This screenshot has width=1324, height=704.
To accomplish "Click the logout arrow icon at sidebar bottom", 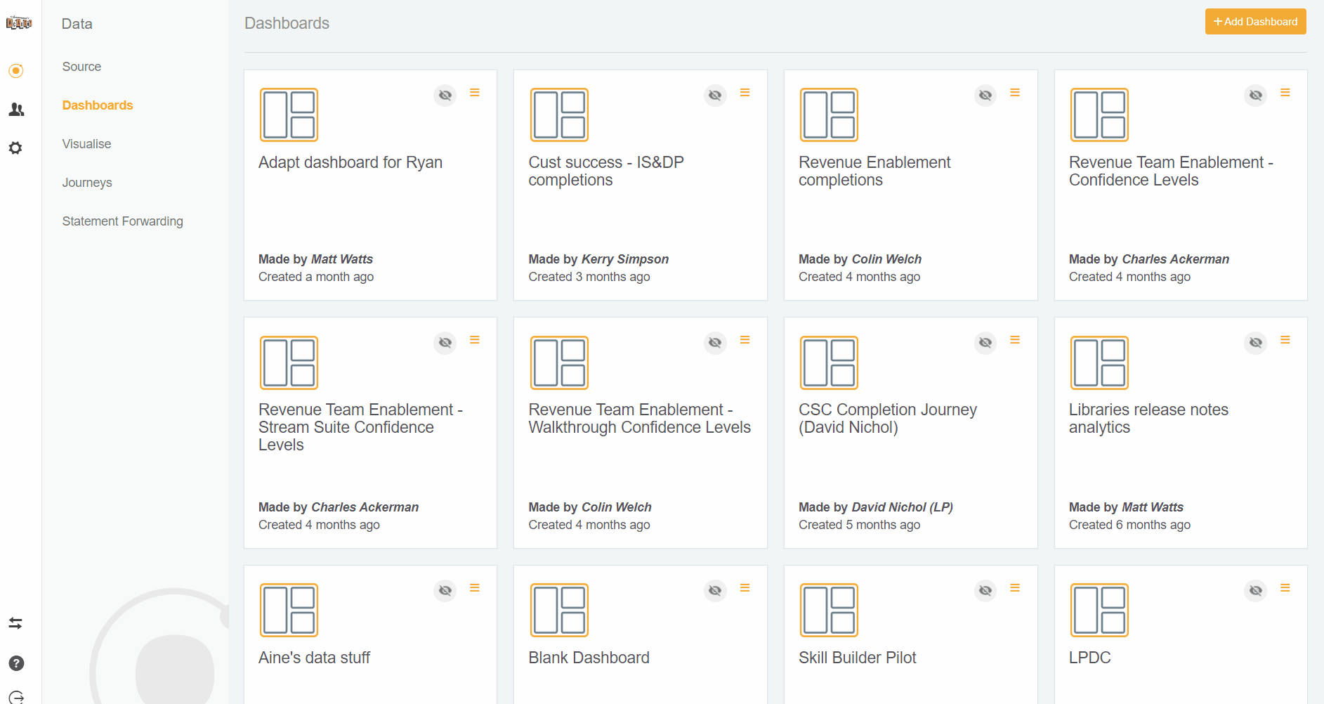I will (x=15, y=696).
